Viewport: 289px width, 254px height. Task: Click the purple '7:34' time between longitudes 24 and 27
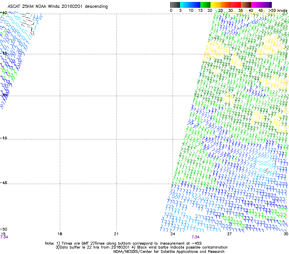coord(195,237)
